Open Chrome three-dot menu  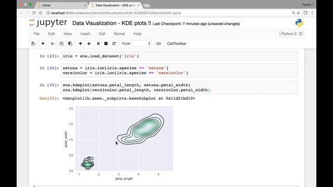312,13
